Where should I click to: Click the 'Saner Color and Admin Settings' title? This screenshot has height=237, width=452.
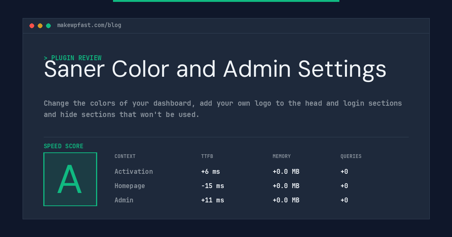[x=215, y=70]
